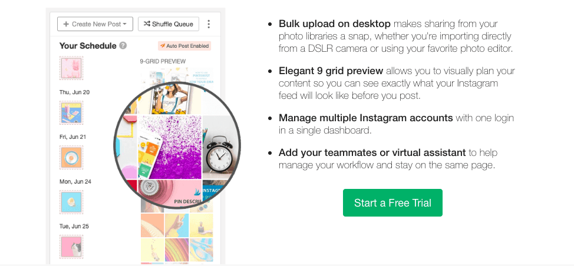The image size is (574, 266).
Task: Click the plus icon in Create New Post
Action: (x=66, y=24)
